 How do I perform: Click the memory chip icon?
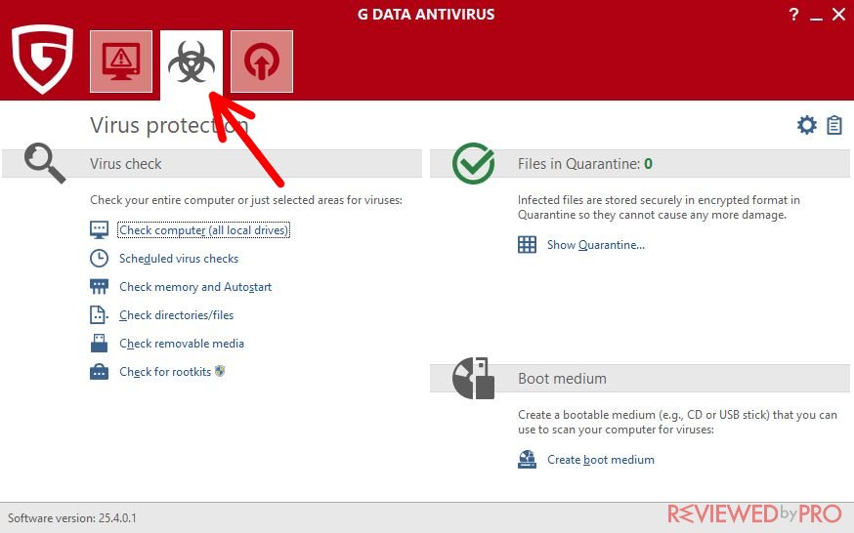pyautogui.click(x=99, y=287)
